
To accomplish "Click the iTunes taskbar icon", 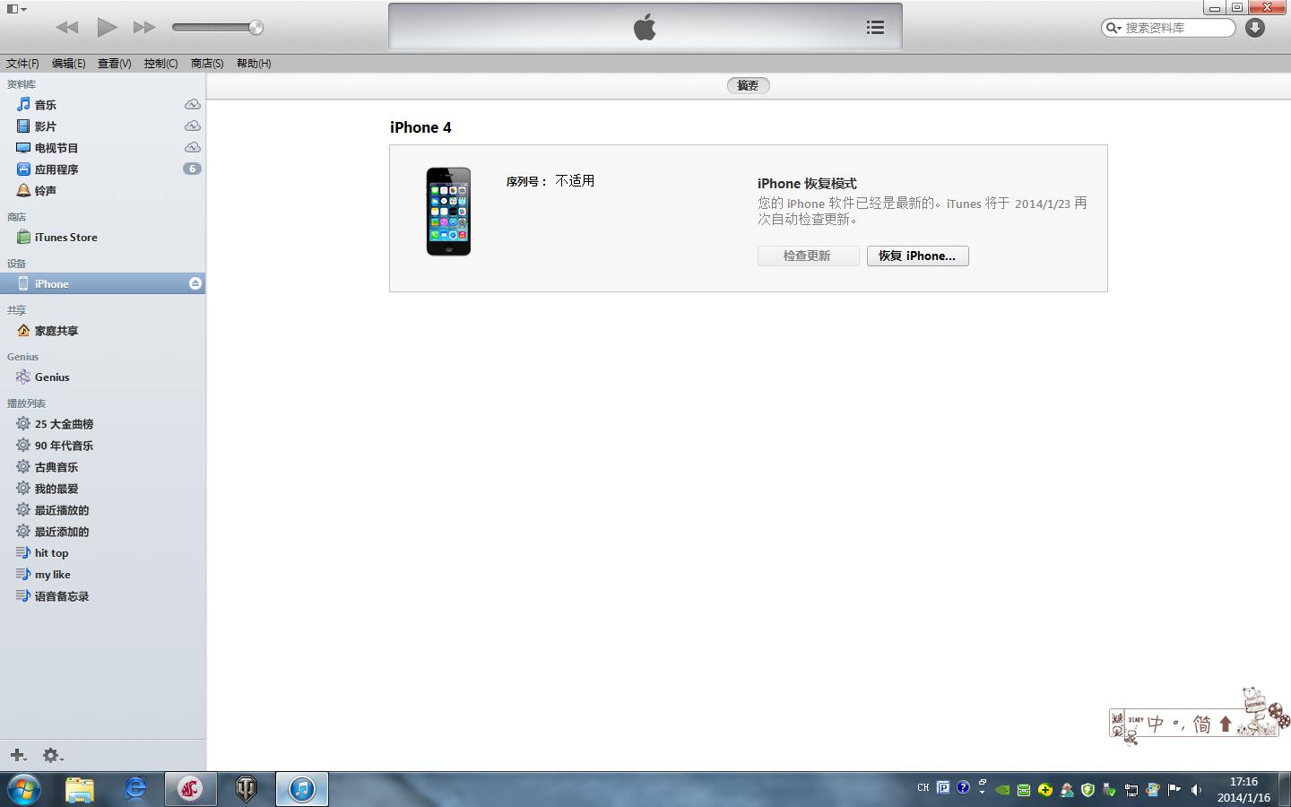I will pos(301,789).
